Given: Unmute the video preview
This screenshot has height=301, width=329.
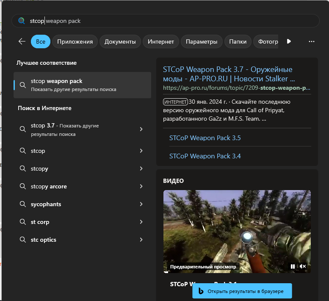Looking at the screenshot, I should tap(303, 266).
